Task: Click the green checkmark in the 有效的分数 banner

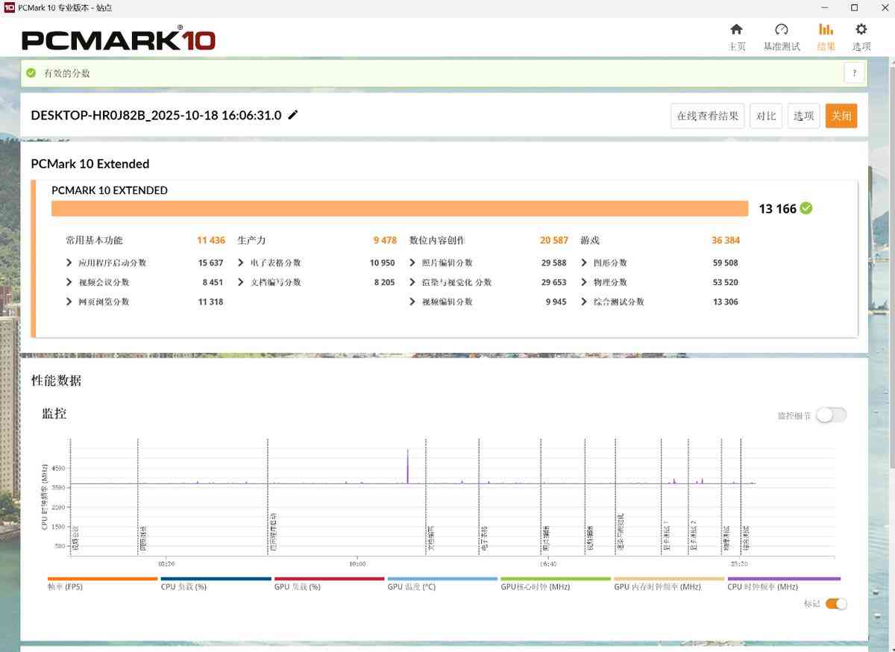Action: pos(31,72)
